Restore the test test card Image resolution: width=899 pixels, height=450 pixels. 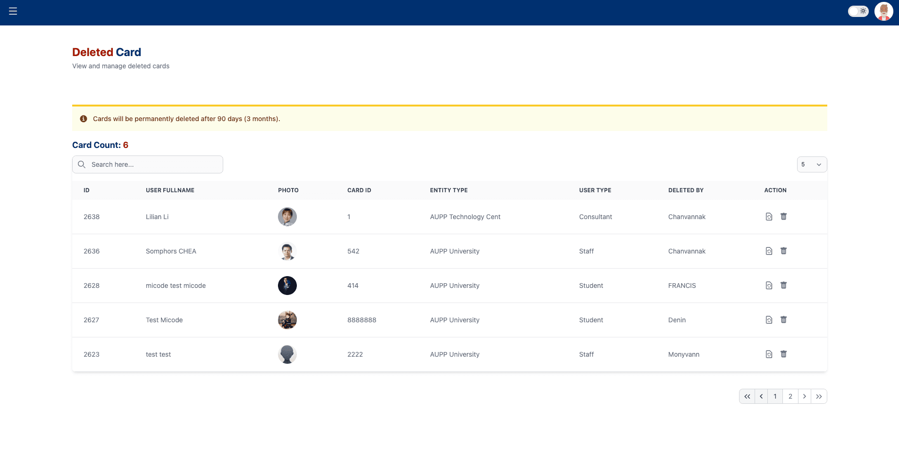click(769, 354)
